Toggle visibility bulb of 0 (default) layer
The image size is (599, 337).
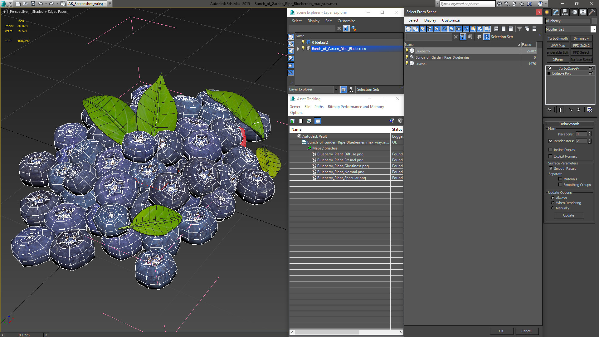[x=303, y=42]
